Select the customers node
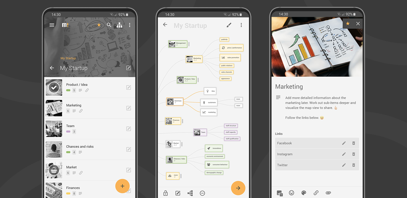This screenshot has height=198, width=407. coord(209,102)
